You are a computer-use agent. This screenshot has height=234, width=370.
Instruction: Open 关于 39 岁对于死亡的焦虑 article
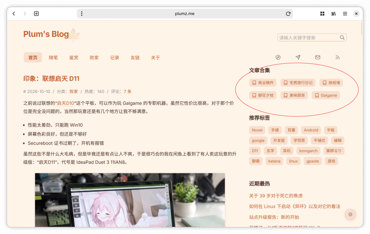[x=276, y=196]
